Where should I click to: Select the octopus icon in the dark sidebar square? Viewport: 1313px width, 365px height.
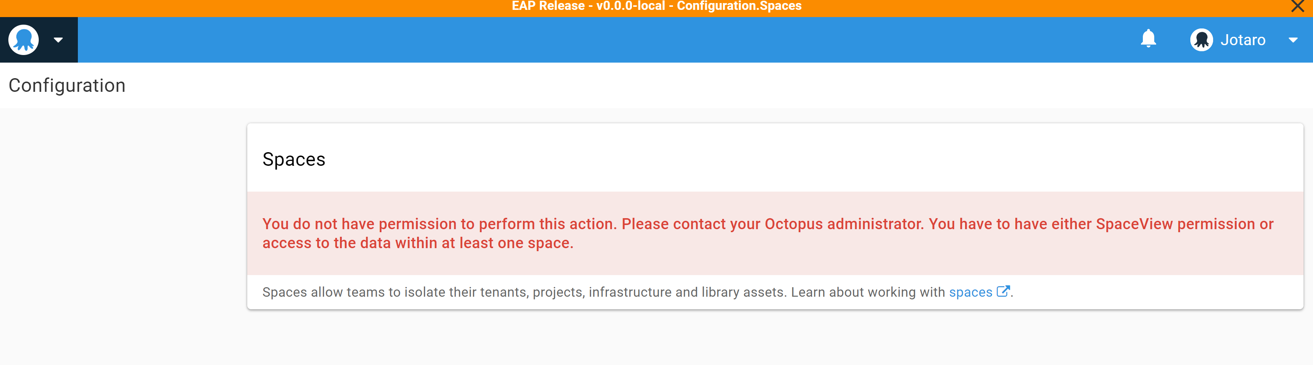tap(24, 39)
